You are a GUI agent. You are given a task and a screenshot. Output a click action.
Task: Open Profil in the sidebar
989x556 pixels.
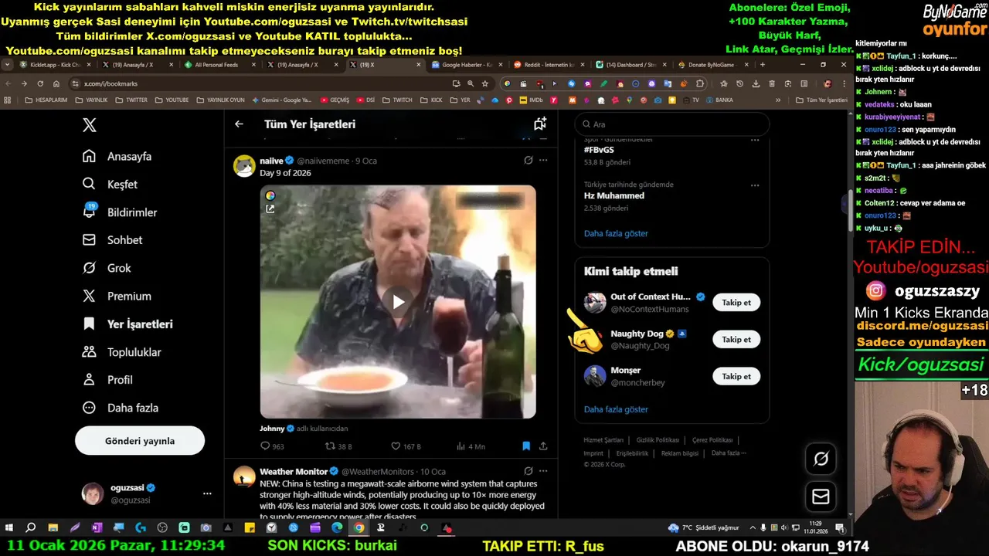[x=107, y=380]
